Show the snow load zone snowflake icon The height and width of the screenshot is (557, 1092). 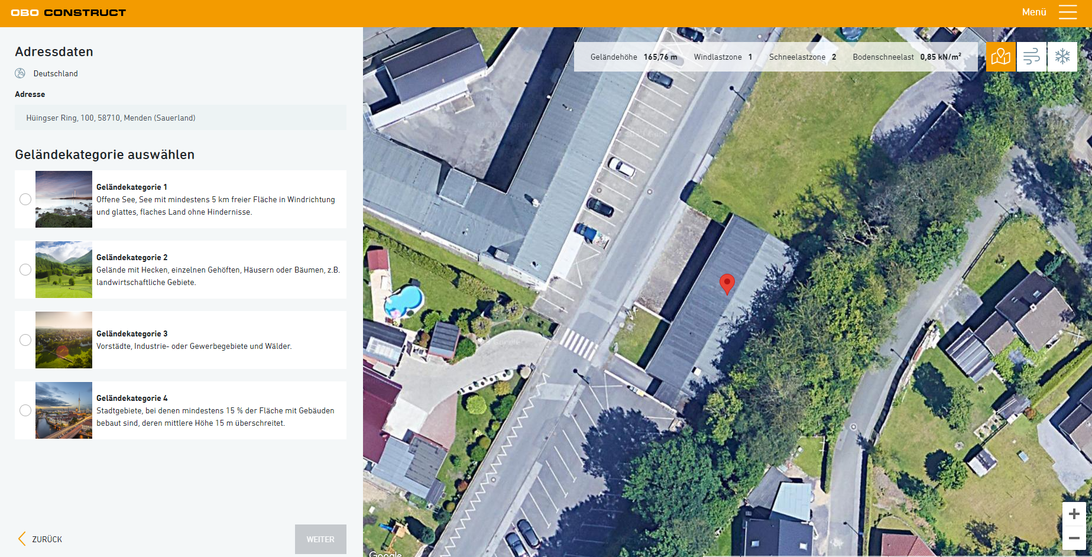(x=1062, y=57)
